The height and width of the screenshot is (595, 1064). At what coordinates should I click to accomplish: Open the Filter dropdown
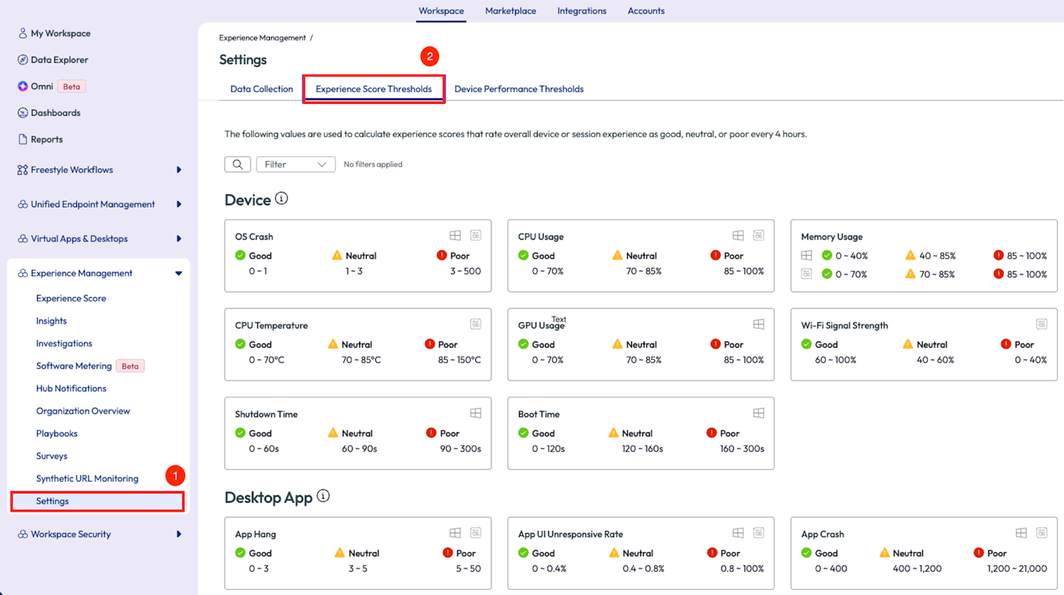[x=296, y=165]
